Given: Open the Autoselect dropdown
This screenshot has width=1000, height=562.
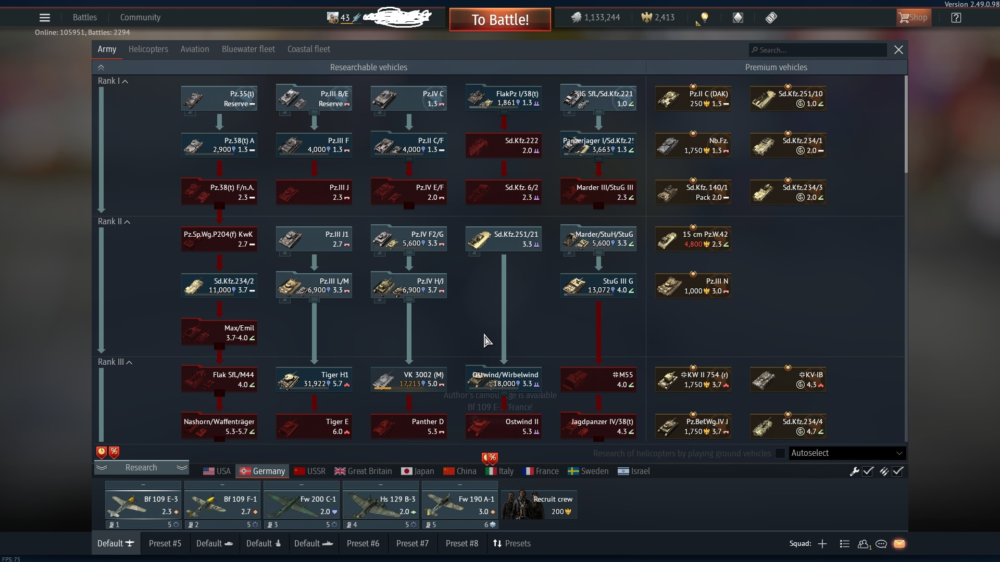Looking at the screenshot, I should [847, 453].
